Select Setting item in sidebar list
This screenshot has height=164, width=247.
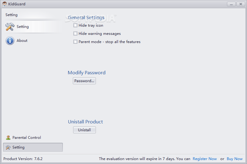(x=33, y=27)
